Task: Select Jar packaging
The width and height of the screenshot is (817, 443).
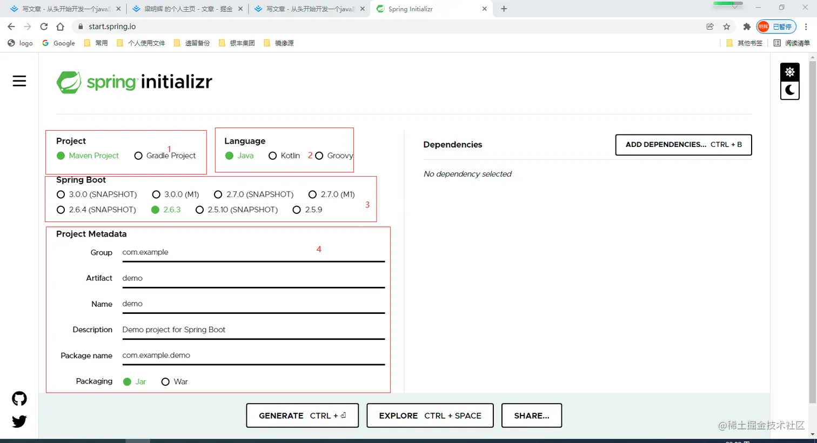Action: coord(135,381)
